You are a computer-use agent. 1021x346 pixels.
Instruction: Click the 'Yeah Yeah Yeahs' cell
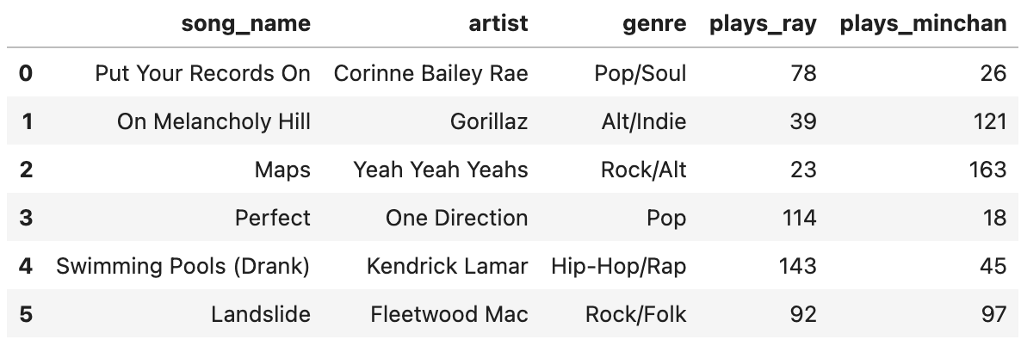pyautogui.click(x=441, y=170)
